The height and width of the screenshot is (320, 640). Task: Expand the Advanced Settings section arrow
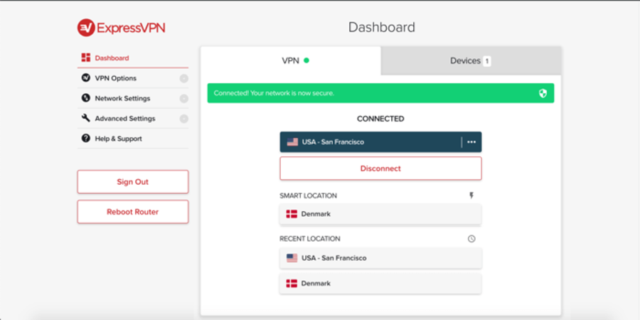[183, 119]
